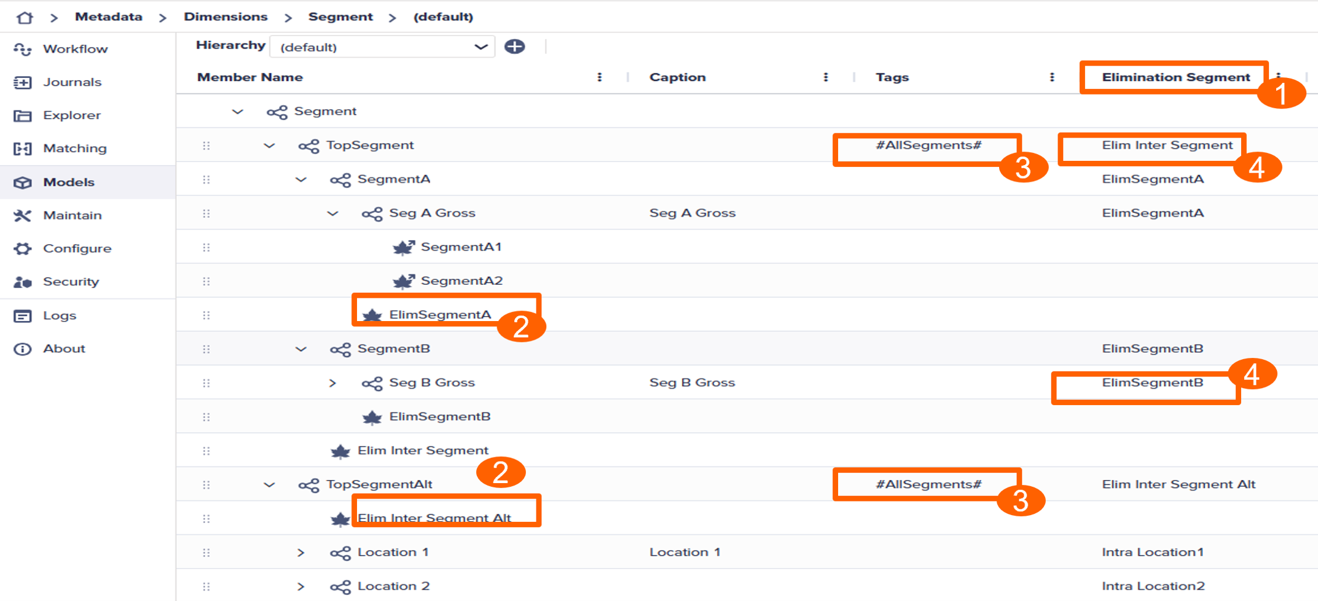Select the ElimSegmentB member row
1318x601 pixels.
point(747,417)
